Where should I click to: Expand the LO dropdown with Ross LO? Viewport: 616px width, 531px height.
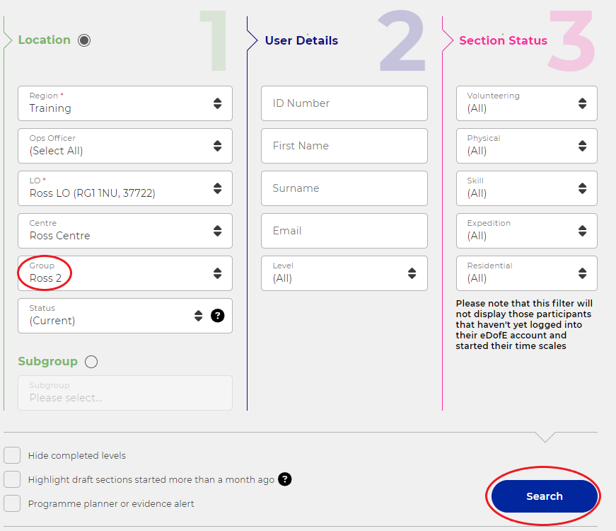point(125,188)
